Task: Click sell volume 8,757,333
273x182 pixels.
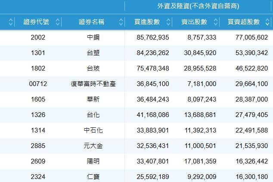Action: [202, 37]
